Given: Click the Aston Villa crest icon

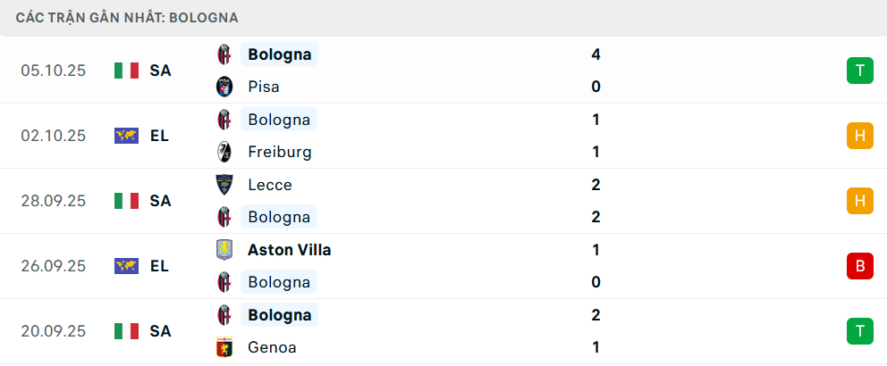Looking at the screenshot, I should (x=224, y=250).
